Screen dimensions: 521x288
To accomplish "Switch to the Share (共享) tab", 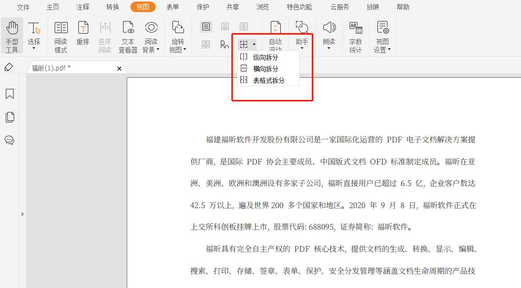I will coord(232,7).
